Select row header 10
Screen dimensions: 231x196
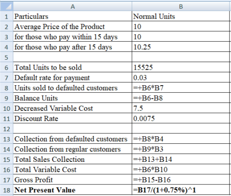pos(7,108)
